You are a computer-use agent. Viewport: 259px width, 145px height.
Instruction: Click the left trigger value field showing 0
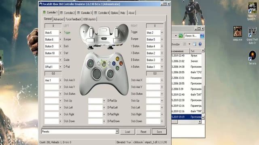click(x=53, y=26)
